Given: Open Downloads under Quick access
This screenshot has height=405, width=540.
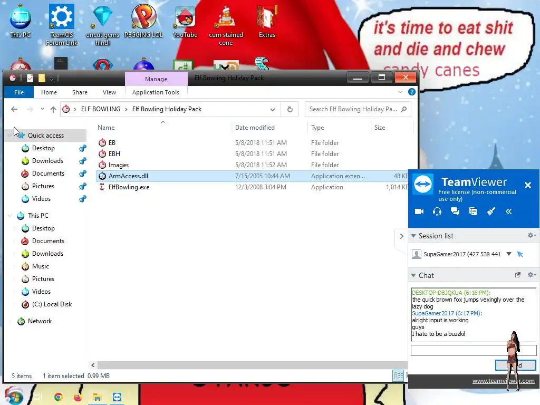Looking at the screenshot, I should click(x=47, y=161).
